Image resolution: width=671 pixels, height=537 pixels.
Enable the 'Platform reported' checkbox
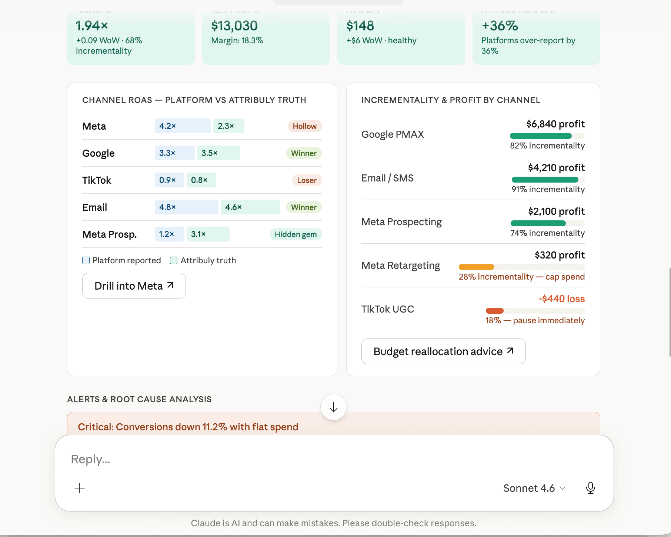pos(86,260)
